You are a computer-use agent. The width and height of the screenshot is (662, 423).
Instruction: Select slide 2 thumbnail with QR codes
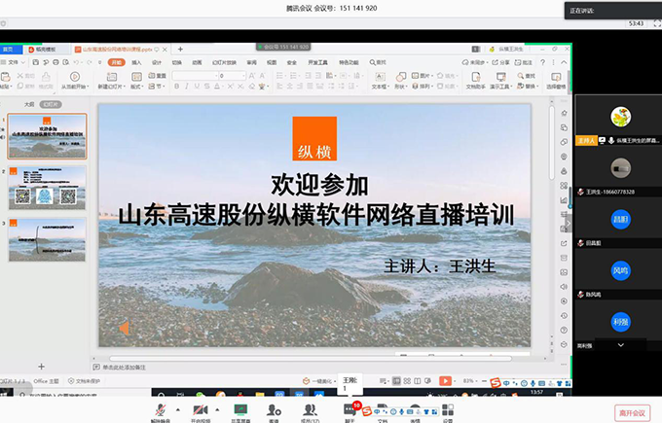point(48,186)
